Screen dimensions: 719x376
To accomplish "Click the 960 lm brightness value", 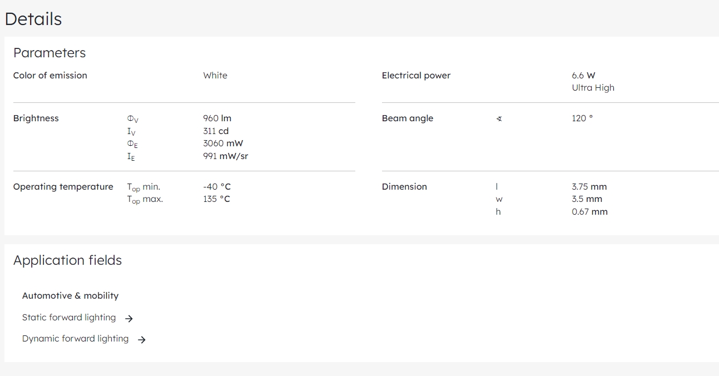I will (x=217, y=118).
